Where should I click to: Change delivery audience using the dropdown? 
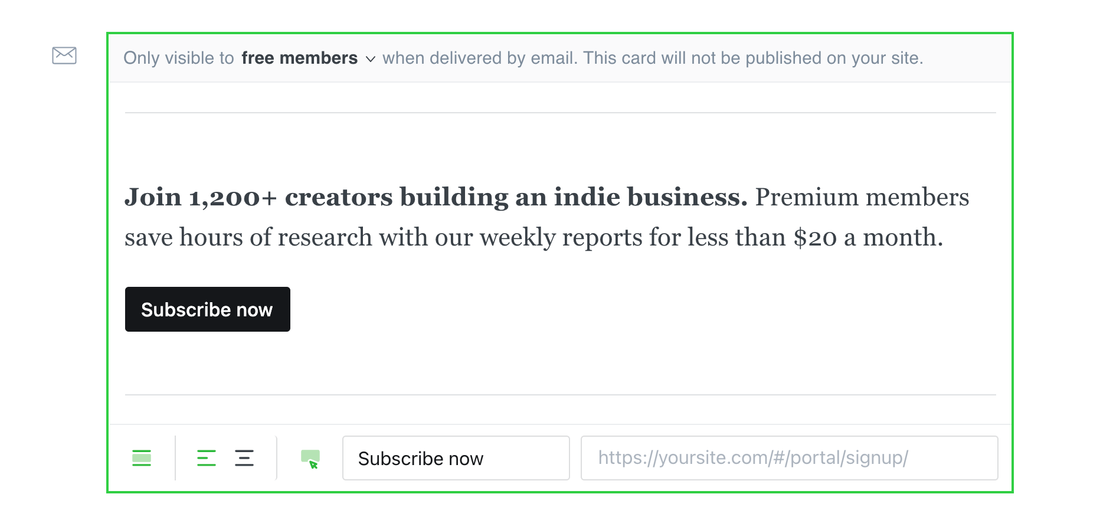pos(371,59)
